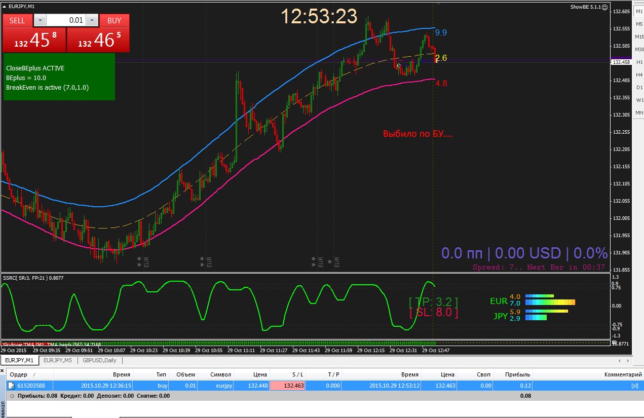Click the EUR upper strength bar
The image size is (644, 418).
(540, 296)
